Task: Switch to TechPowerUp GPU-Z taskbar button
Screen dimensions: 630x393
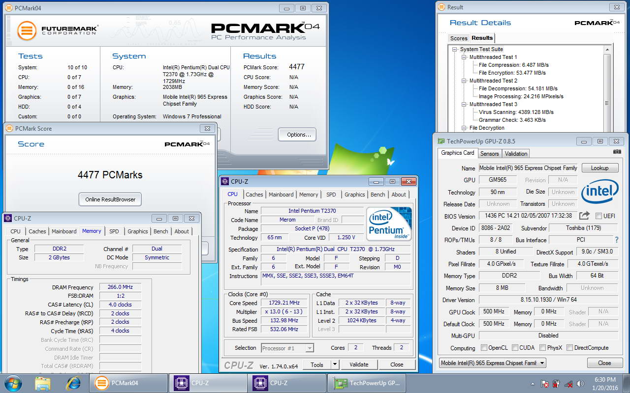Action: click(x=367, y=383)
